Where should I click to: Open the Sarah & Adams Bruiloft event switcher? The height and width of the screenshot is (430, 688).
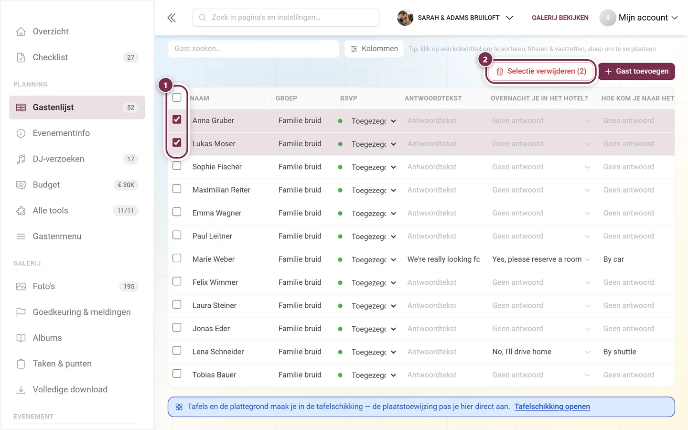point(455,18)
